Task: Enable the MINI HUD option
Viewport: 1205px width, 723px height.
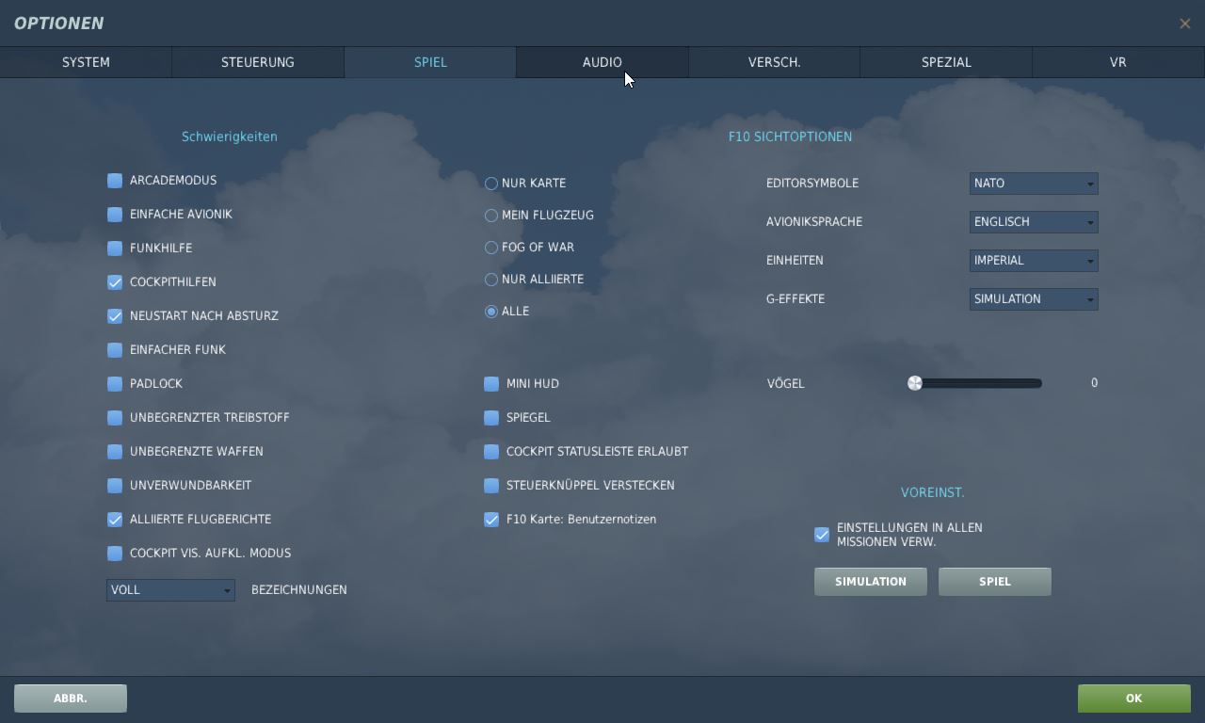Action: pos(491,384)
